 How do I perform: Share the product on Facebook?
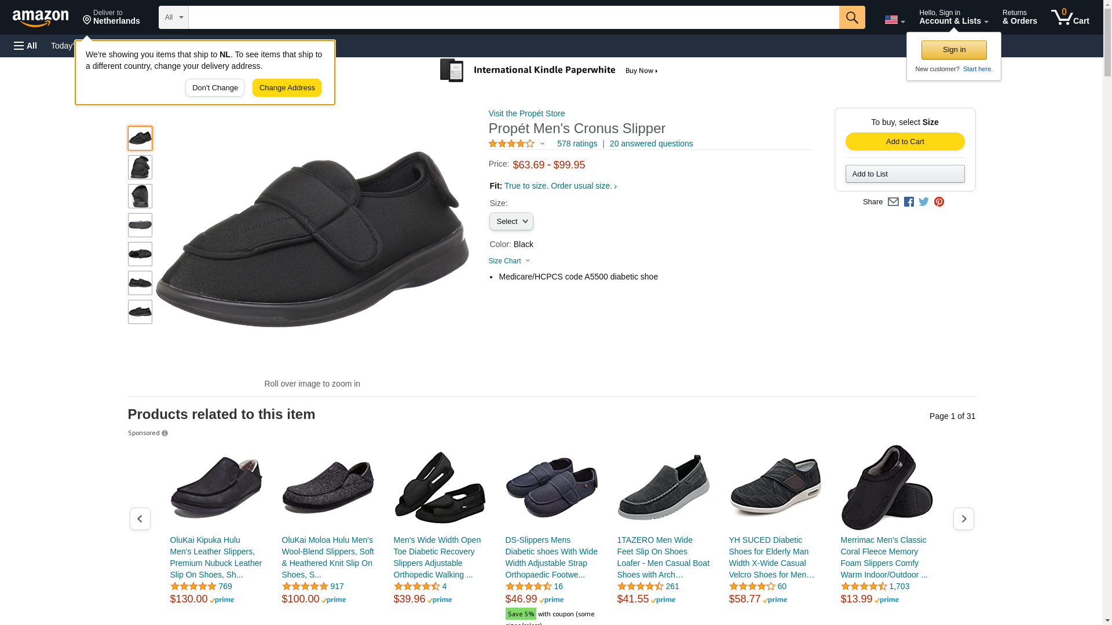point(908,202)
